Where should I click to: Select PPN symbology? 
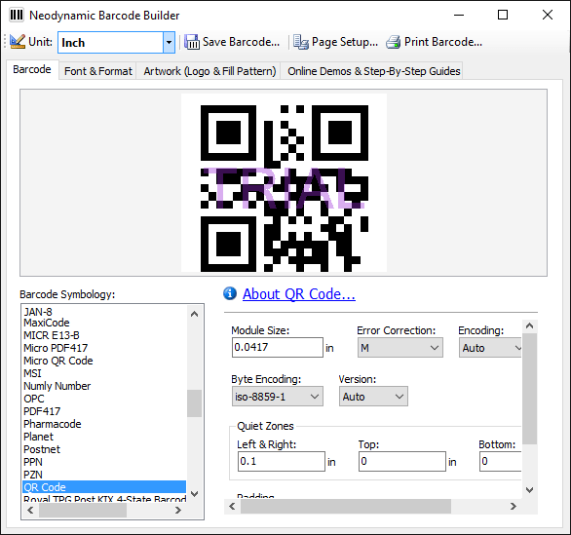tap(104, 462)
